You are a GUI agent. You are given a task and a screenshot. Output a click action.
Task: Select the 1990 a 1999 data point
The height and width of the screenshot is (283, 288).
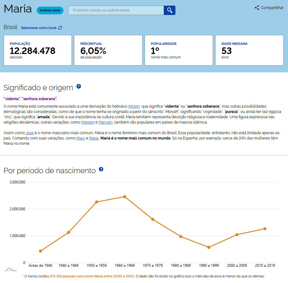pos(209,247)
